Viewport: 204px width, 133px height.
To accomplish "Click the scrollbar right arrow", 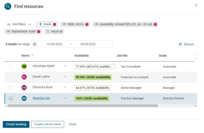I will click(195, 105).
